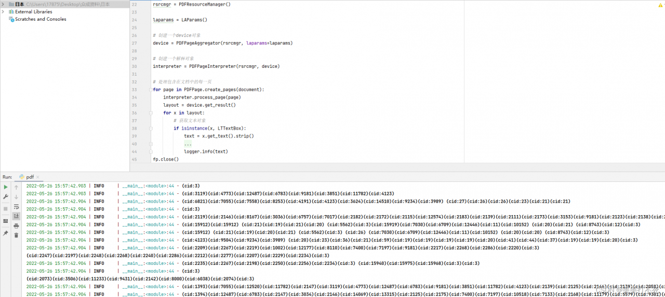665x297 pixels.
Task: Clear console output with trash icon
Action: (16, 235)
